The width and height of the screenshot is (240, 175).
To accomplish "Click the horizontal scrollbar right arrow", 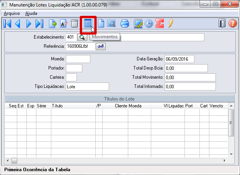I will 225,160.
